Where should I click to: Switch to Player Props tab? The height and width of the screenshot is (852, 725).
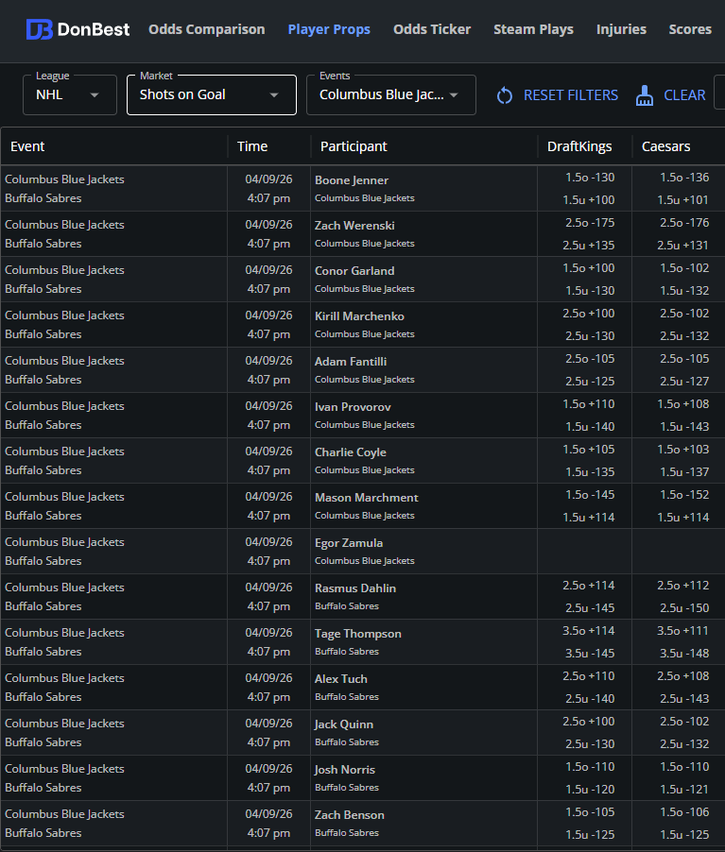click(x=329, y=29)
